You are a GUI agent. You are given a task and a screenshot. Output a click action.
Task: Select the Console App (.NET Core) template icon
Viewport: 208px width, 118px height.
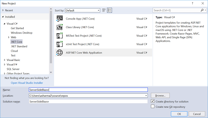pos(60,18)
